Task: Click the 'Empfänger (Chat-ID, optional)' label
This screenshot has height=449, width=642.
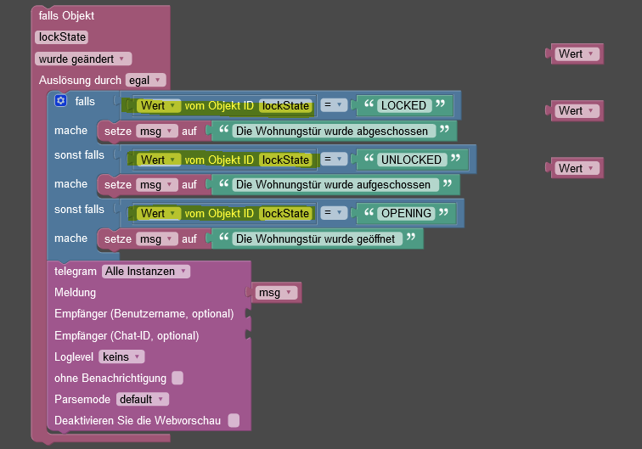Action: (127, 335)
